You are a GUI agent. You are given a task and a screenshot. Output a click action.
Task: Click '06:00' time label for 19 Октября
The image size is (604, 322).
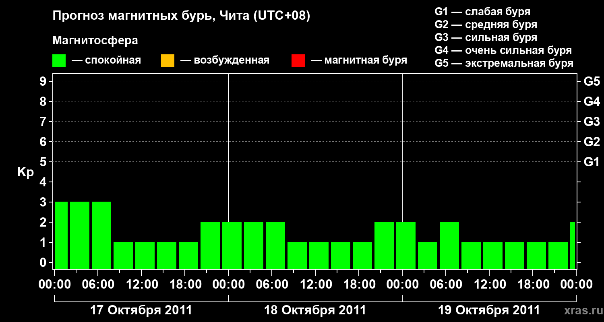click(446, 285)
